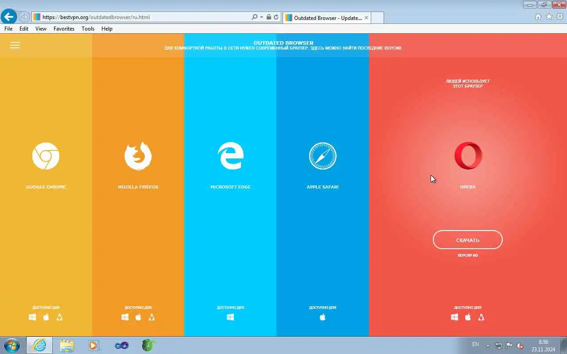The width and height of the screenshot is (567, 354).
Task: Click the OPERA label
Action: 468,187
